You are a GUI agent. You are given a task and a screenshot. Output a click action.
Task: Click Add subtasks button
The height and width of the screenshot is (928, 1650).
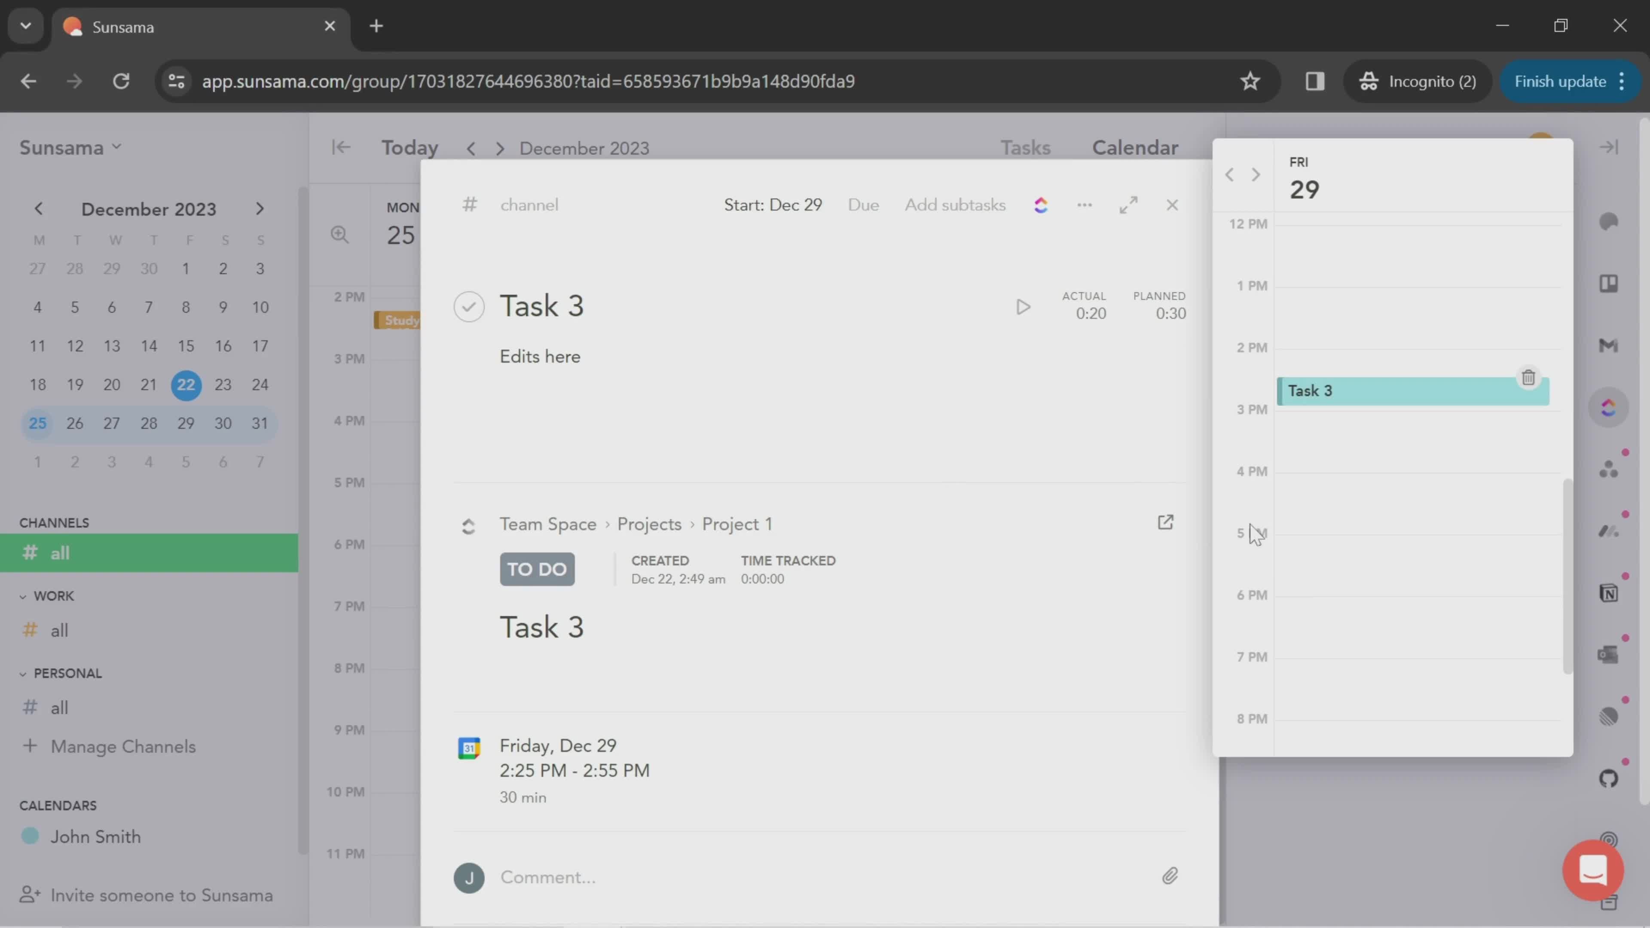point(955,205)
